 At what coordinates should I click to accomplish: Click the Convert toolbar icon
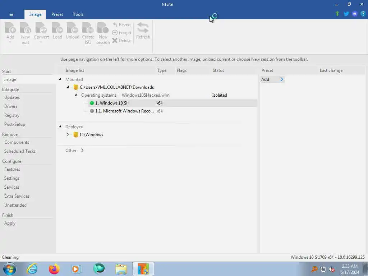click(x=41, y=28)
